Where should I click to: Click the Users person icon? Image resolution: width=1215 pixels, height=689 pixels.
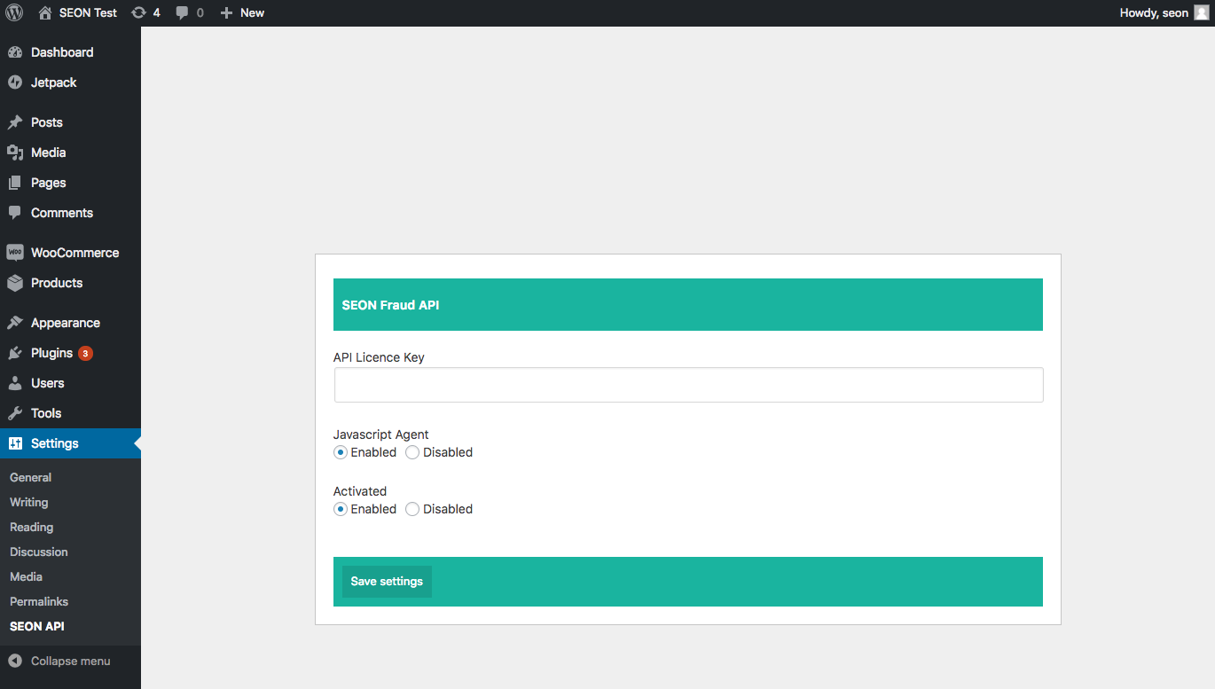point(15,383)
